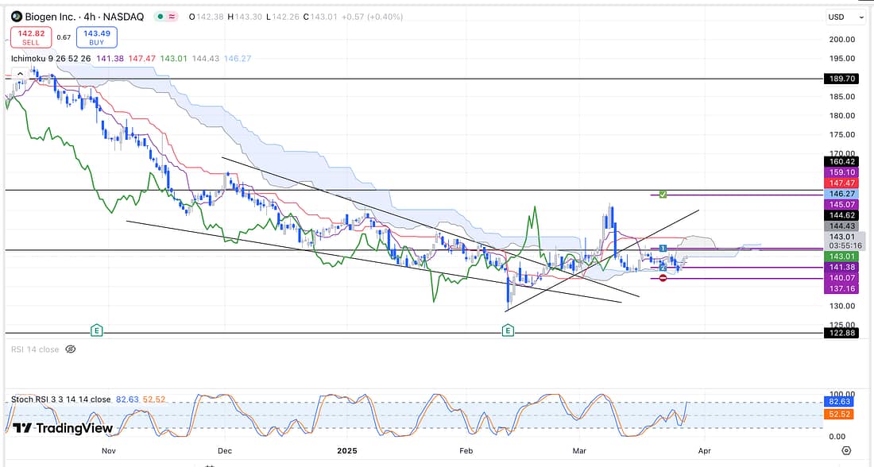Click the 03:55:16 bar countdown timer
The width and height of the screenshot is (874, 467).
pyautogui.click(x=845, y=245)
